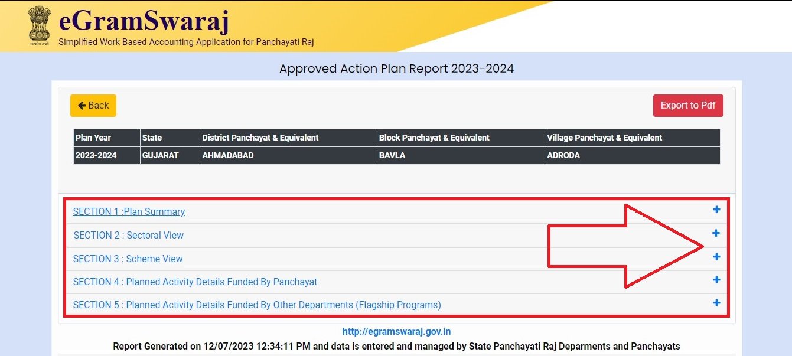Open SECTION 1 :Plan Summary link

[x=129, y=211]
